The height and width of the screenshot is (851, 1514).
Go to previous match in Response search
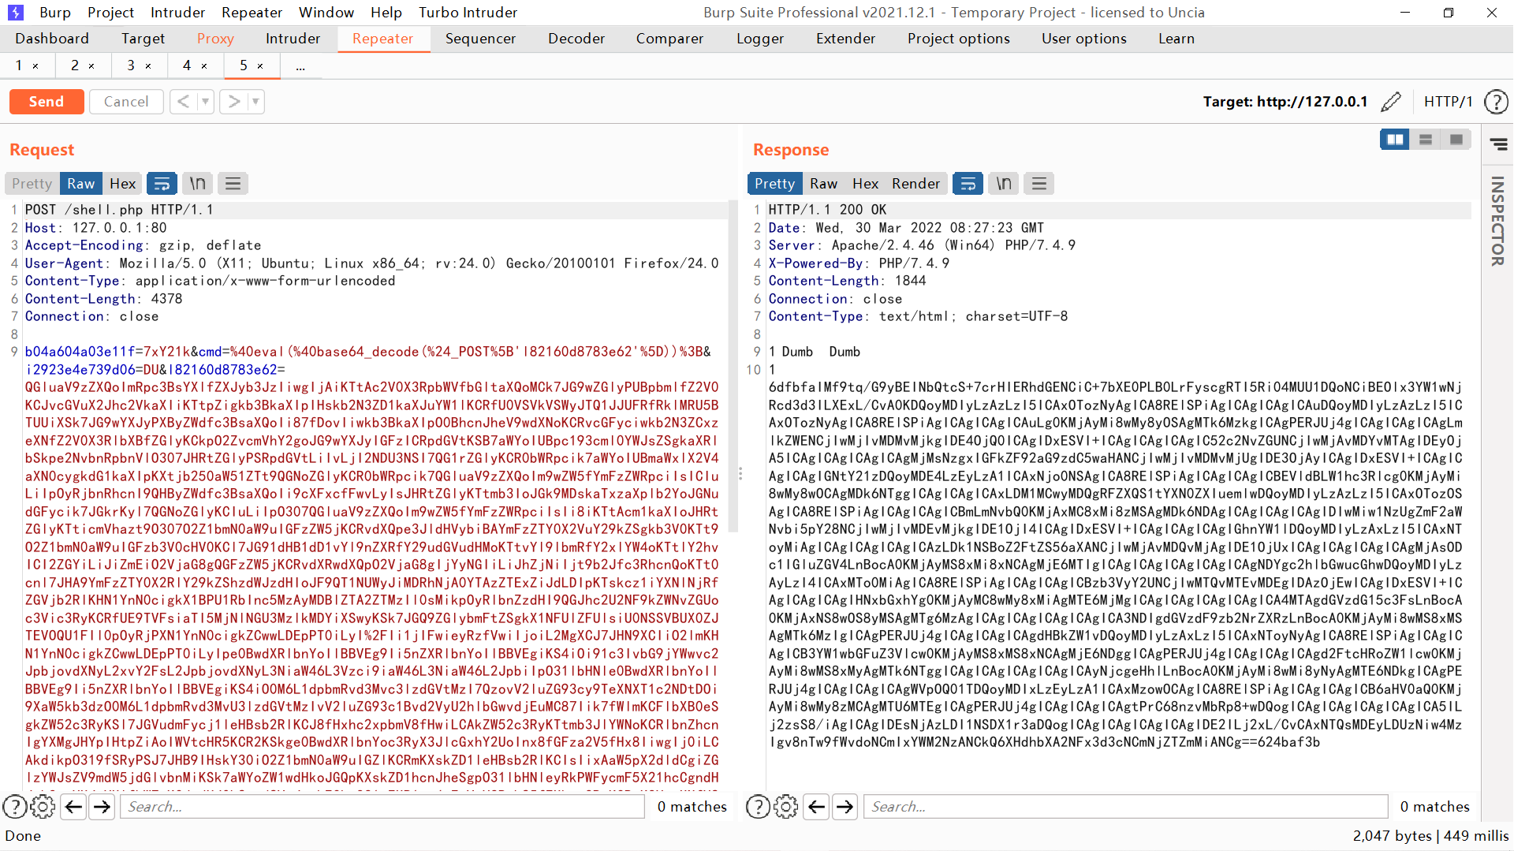(817, 807)
